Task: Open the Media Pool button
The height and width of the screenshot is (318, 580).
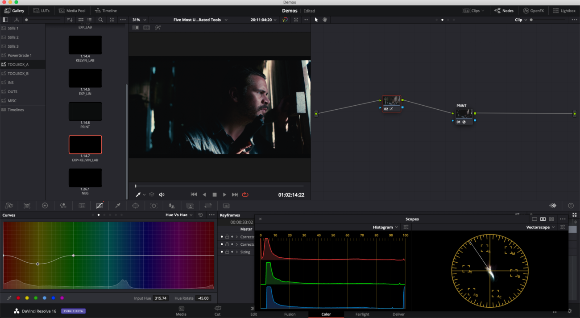Action: point(72,11)
